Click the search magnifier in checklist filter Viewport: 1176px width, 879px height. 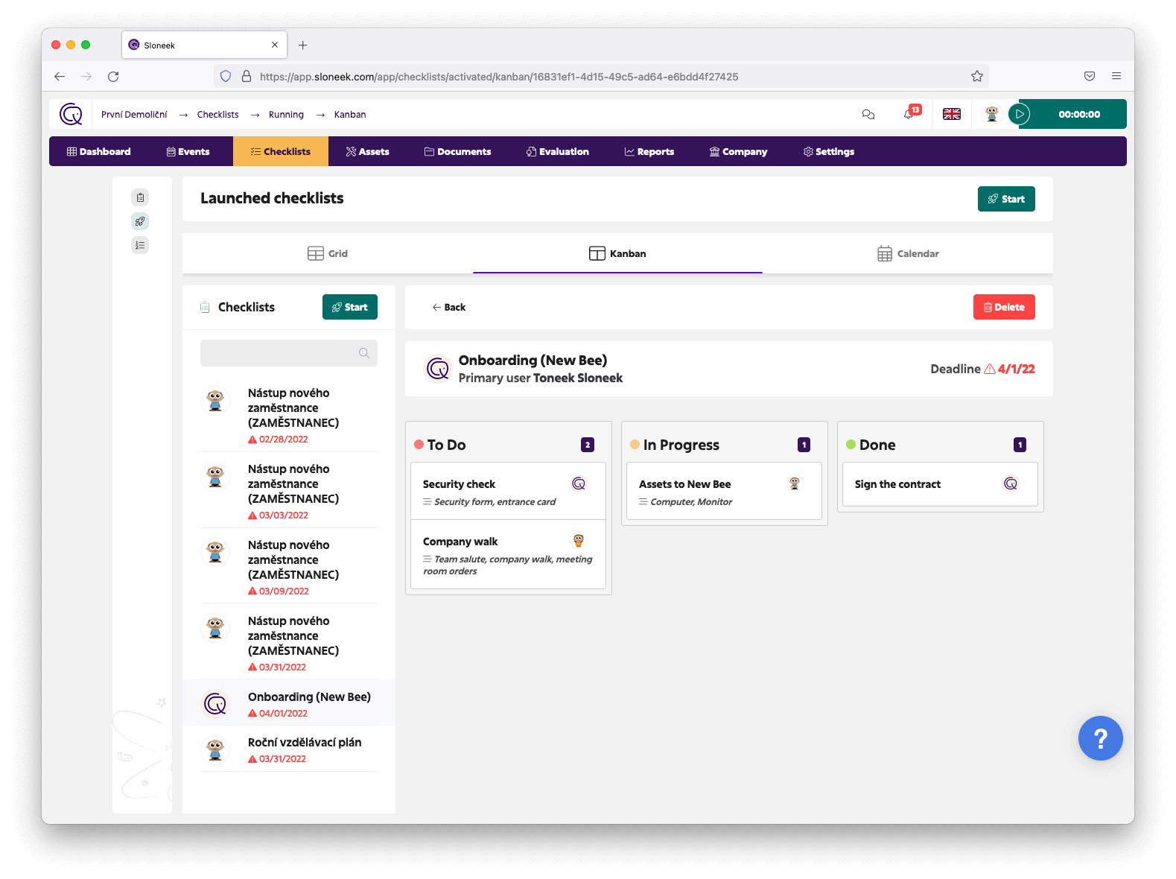[x=364, y=353]
